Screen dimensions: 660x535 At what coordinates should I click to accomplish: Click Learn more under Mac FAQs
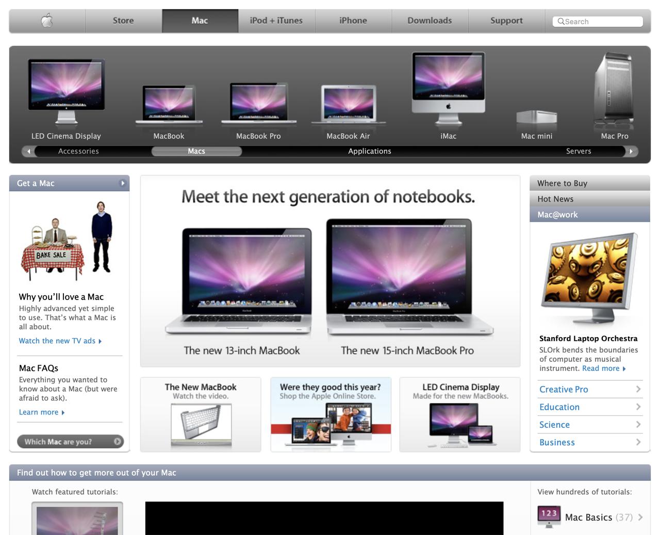42,412
